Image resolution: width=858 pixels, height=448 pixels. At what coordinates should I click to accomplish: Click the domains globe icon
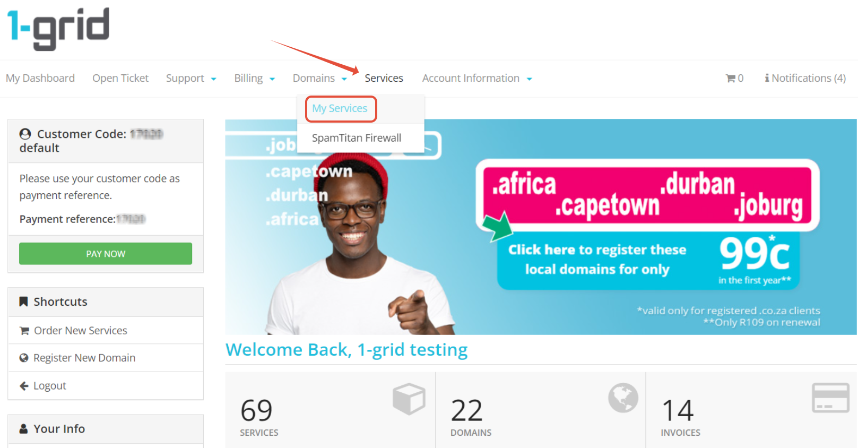click(x=623, y=398)
